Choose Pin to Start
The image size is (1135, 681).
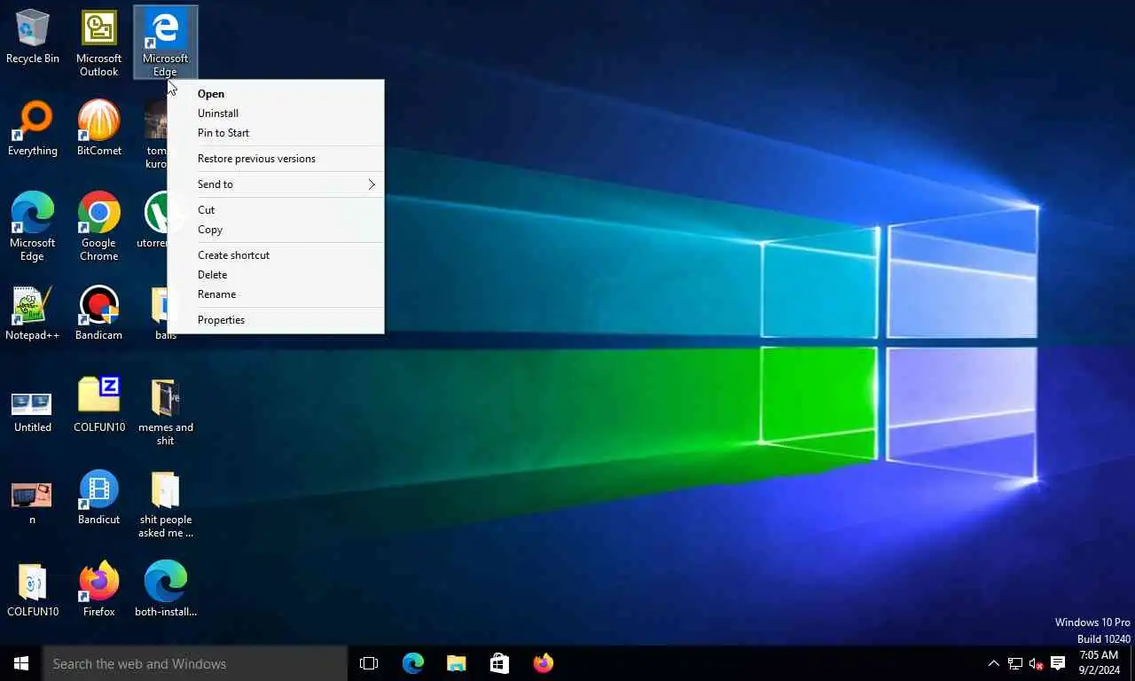click(x=276, y=133)
